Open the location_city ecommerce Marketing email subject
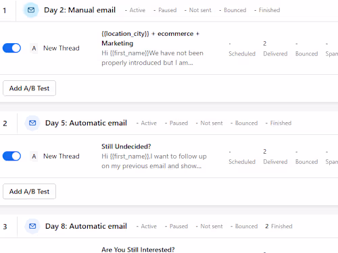This screenshot has width=338, height=253. click(151, 38)
